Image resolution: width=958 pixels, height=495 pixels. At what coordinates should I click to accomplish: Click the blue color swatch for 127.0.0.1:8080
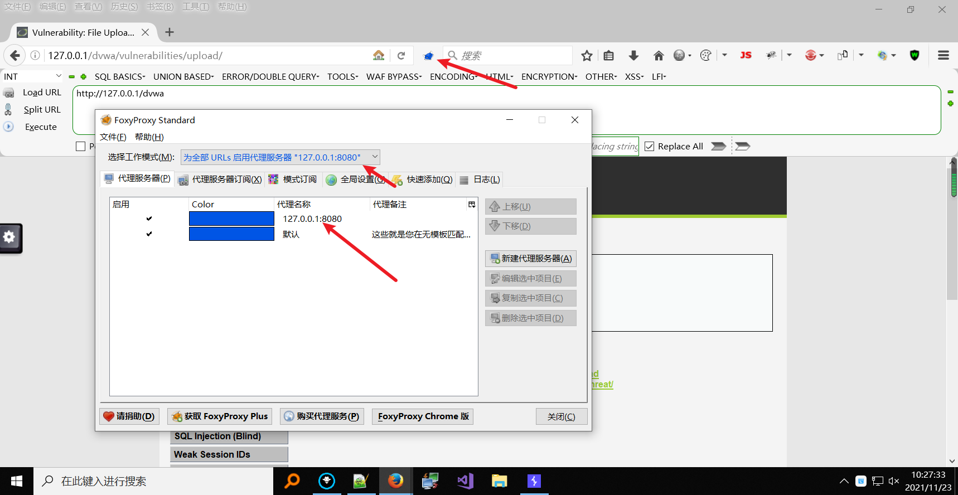(231, 219)
